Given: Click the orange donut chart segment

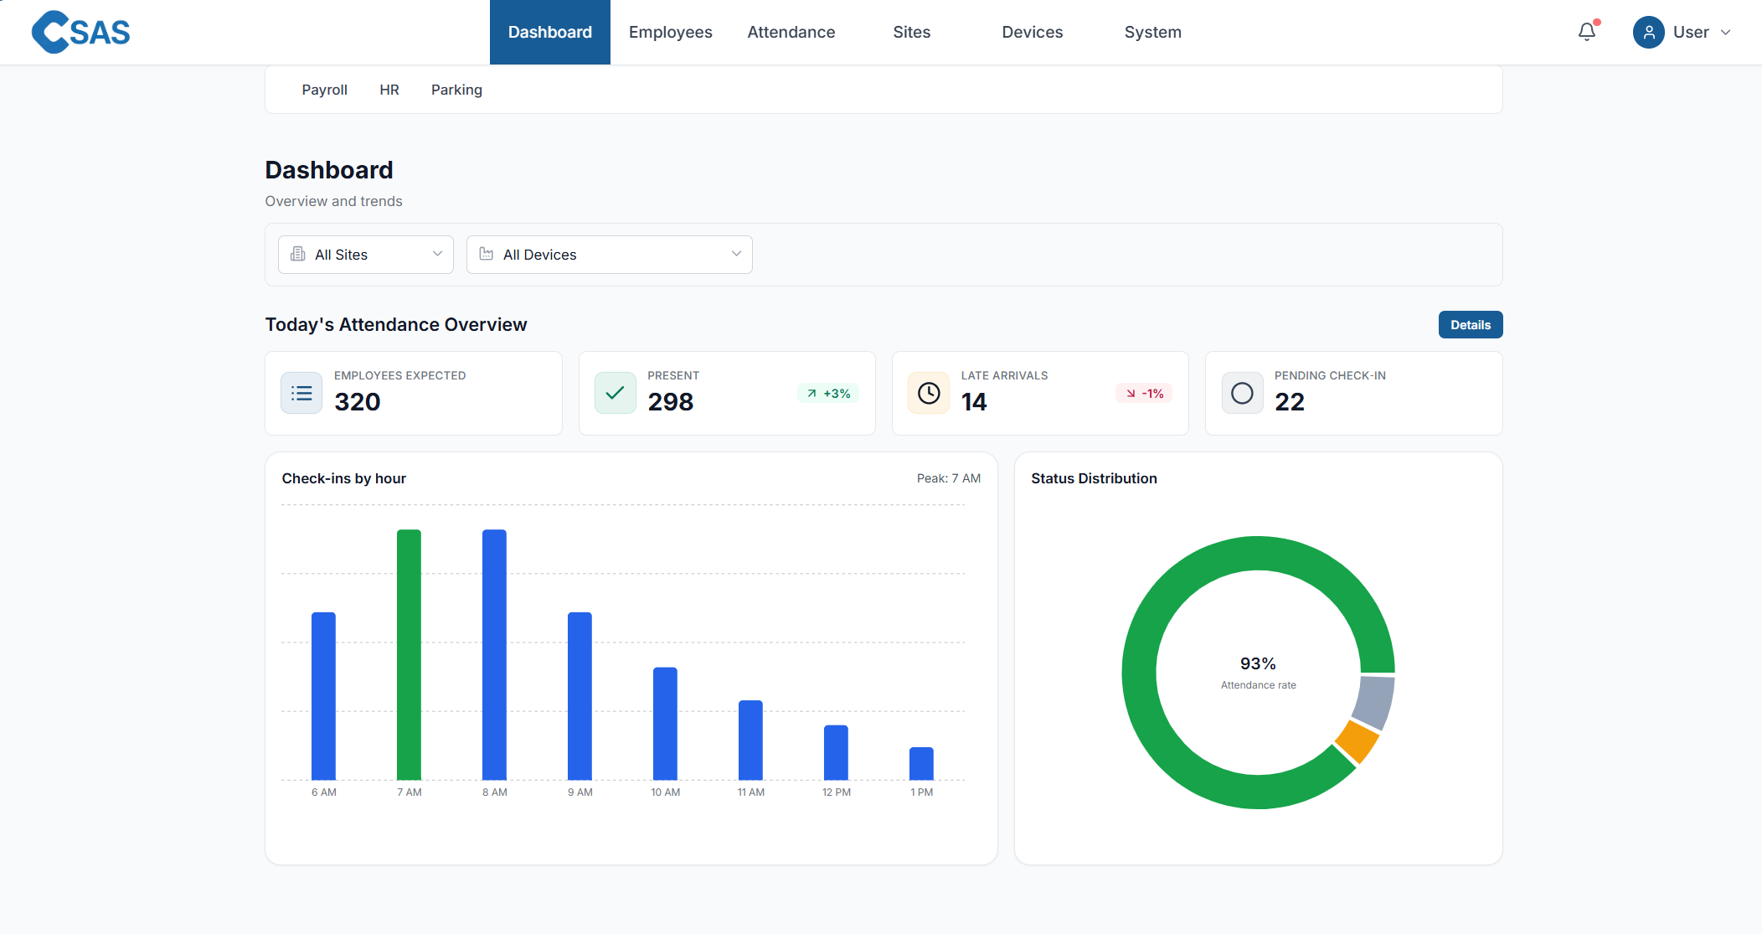Looking at the screenshot, I should [1357, 741].
